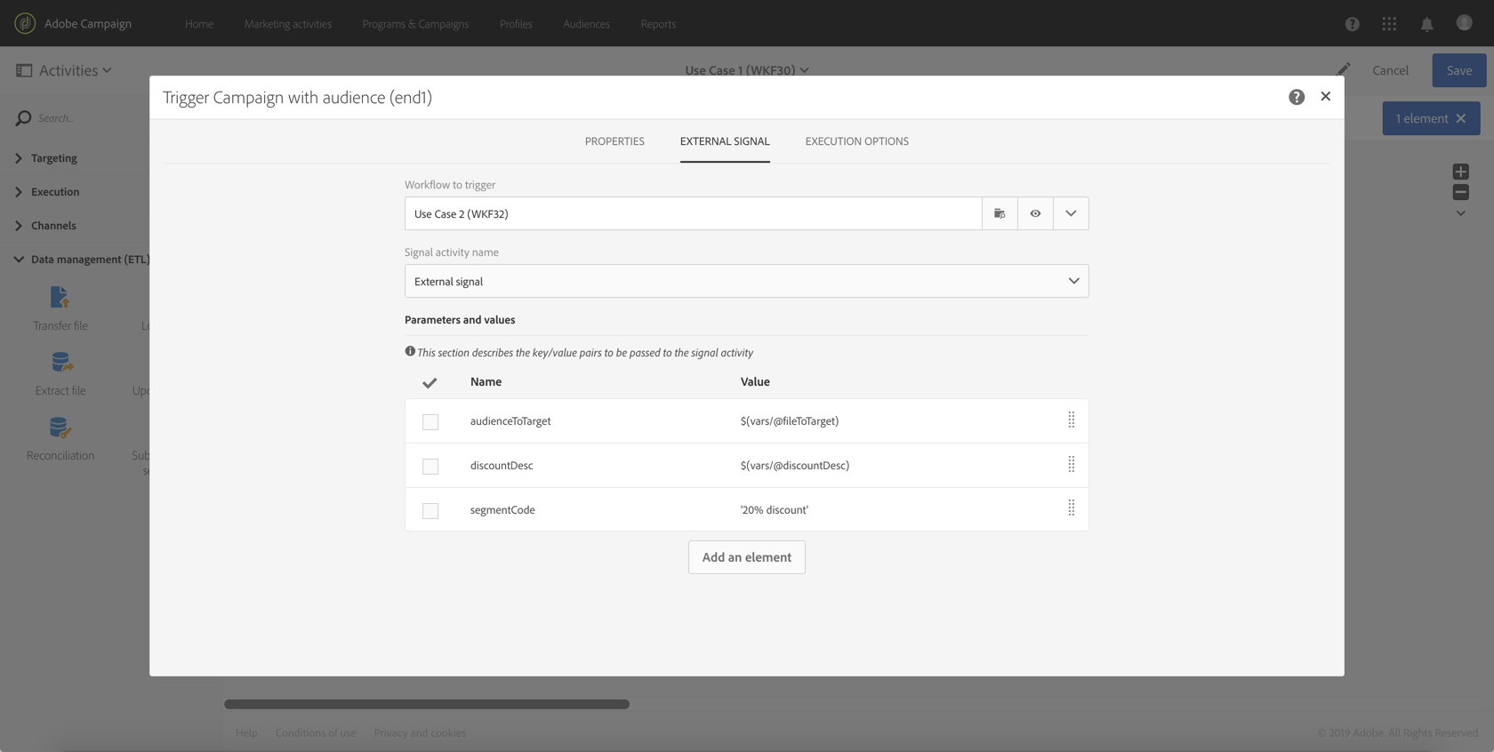1494x752 pixels.
Task: Open the Use Case 1 (WKF30) title dropdown
Action: pyautogui.click(x=747, y=70)
